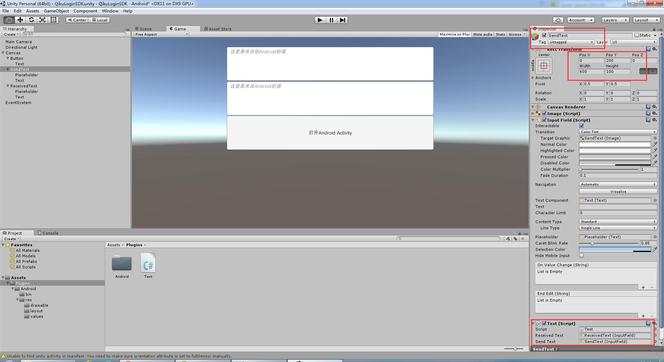Pick Normal Color with eyedropper

pos(655,144)
